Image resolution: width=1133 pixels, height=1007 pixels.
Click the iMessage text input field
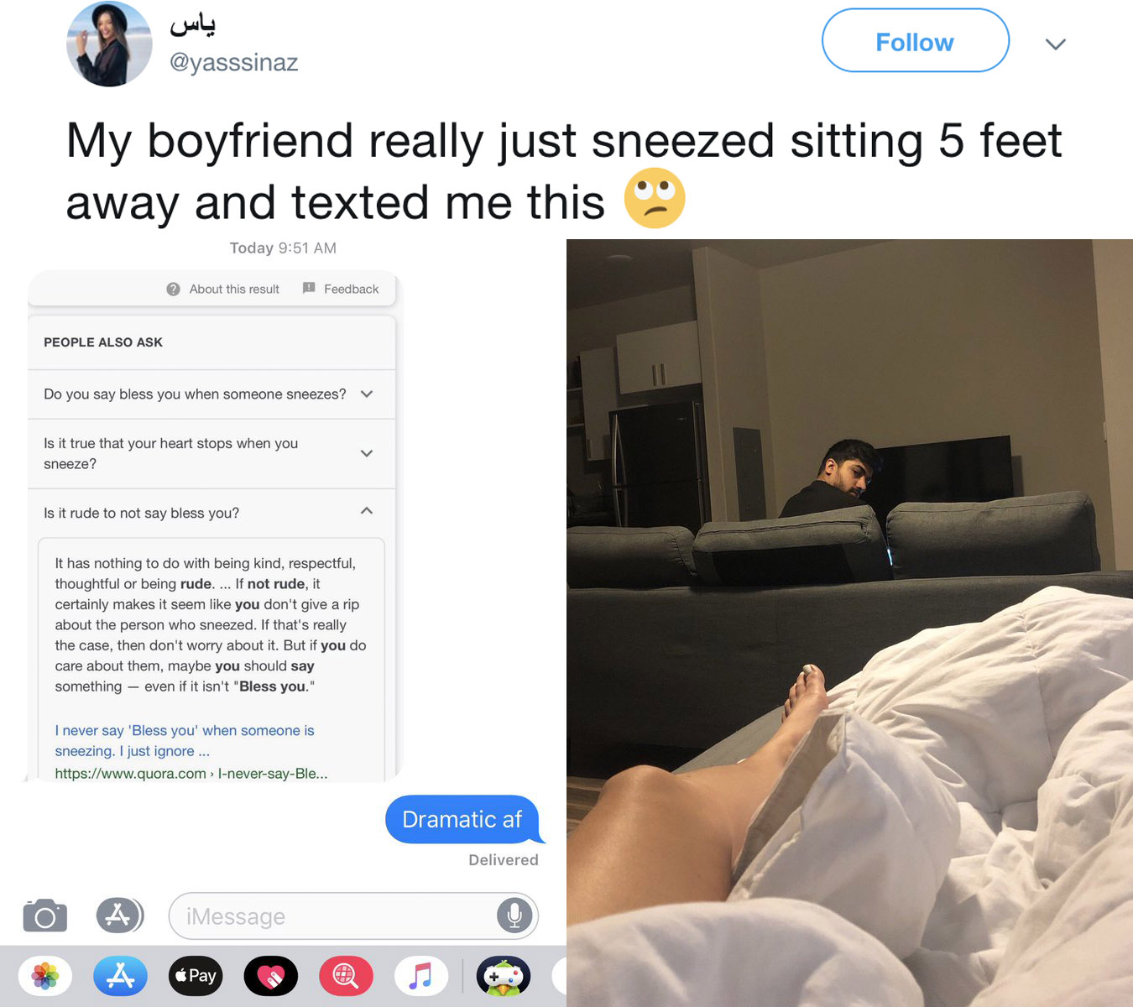(x=353, y=916)
